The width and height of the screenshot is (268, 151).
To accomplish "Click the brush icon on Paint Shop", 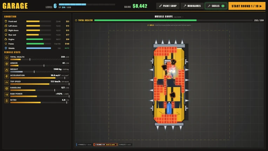I will (160, 6).
